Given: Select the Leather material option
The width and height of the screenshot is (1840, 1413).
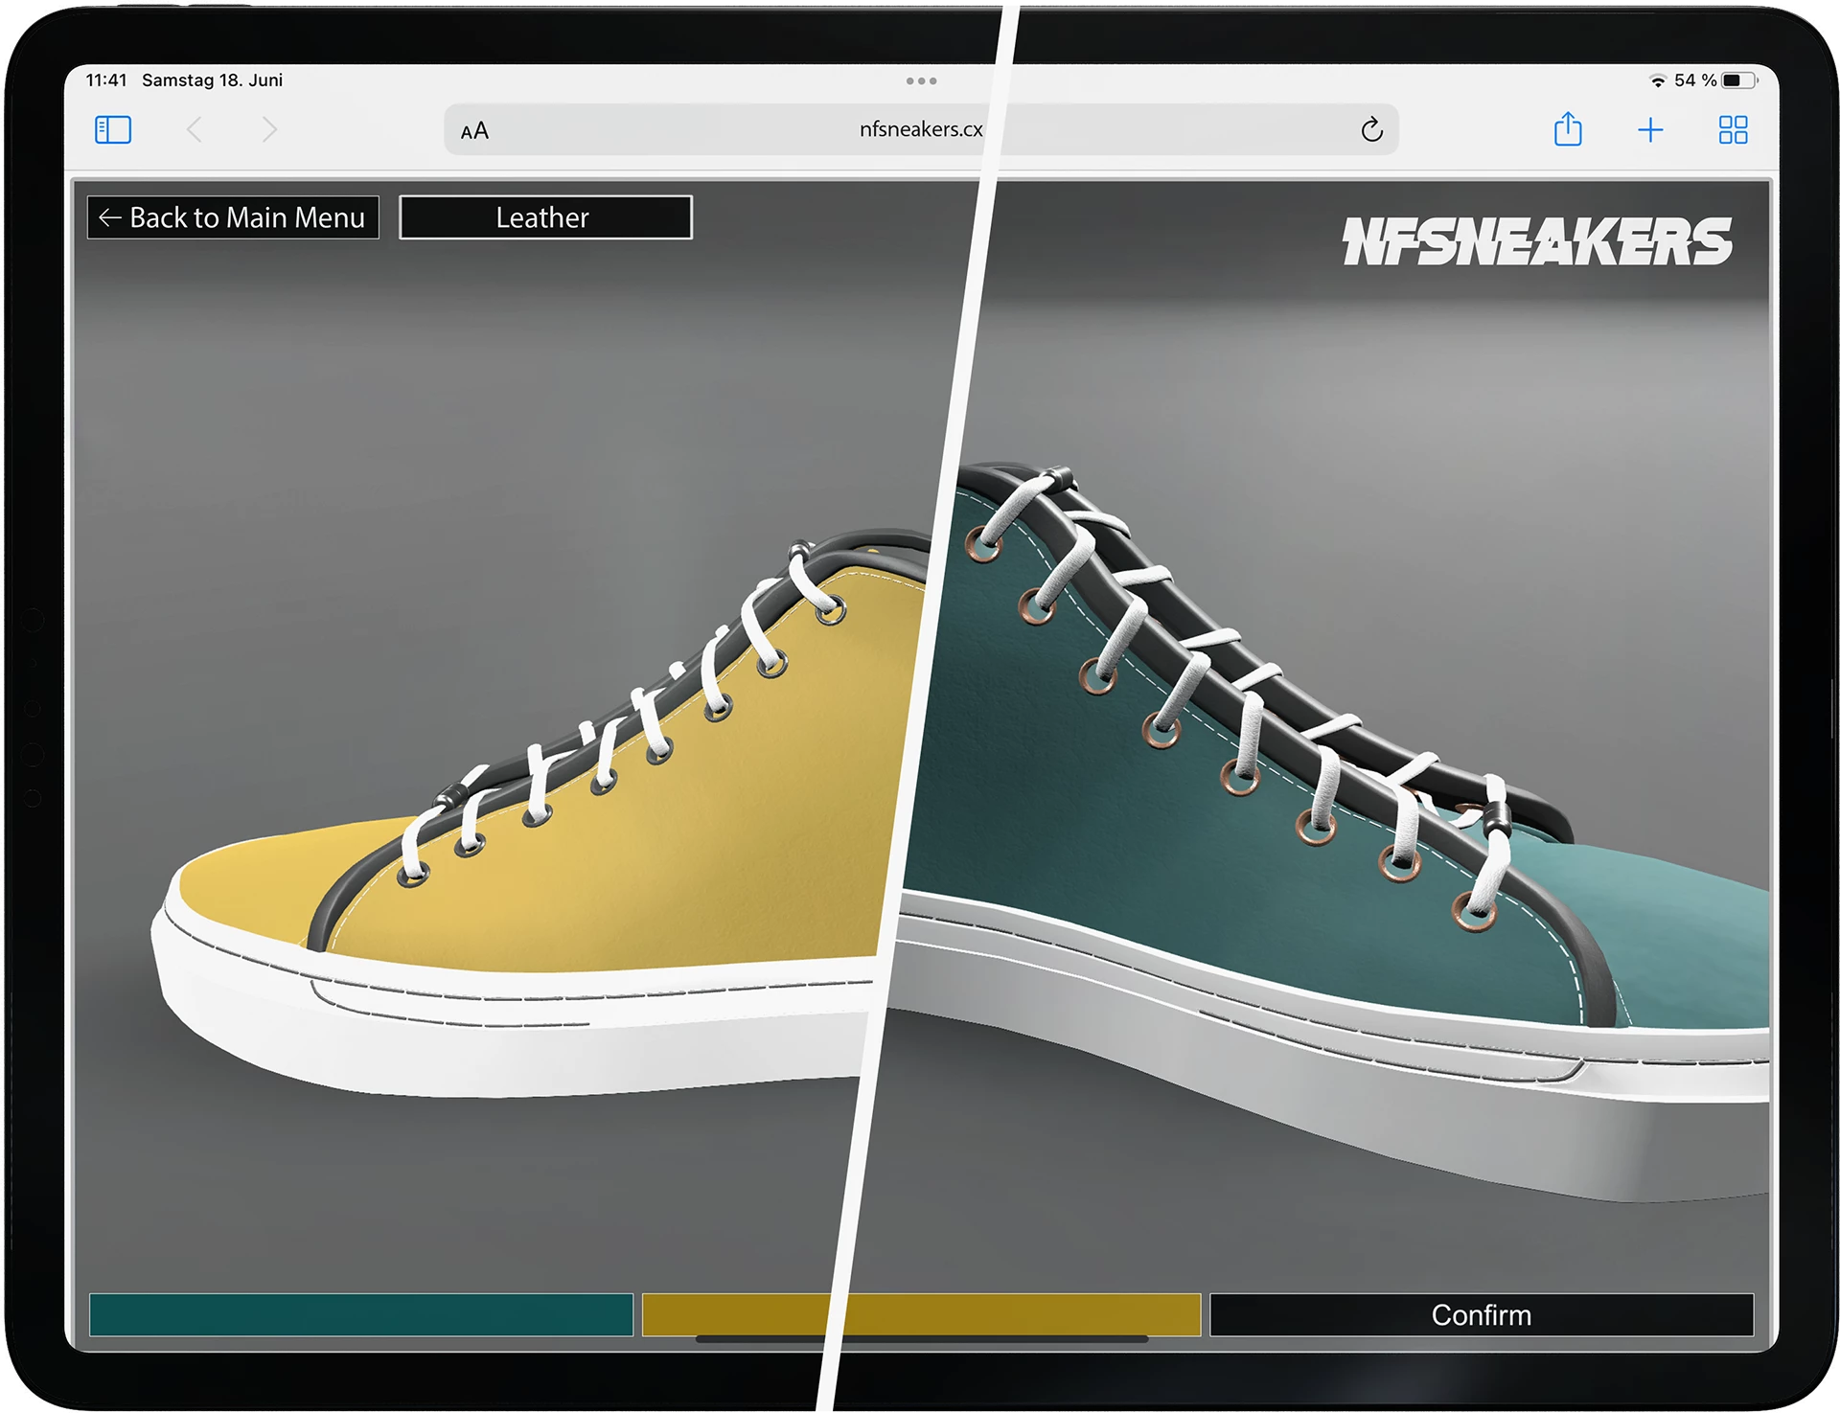Looking at the screenshot, I should [x=545, y=217].
